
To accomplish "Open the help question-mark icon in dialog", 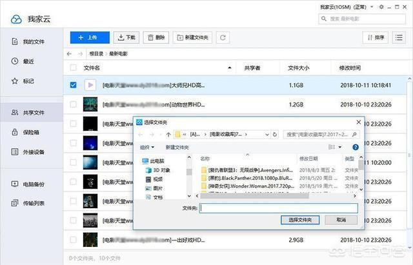I will click(x=356, y=147).
